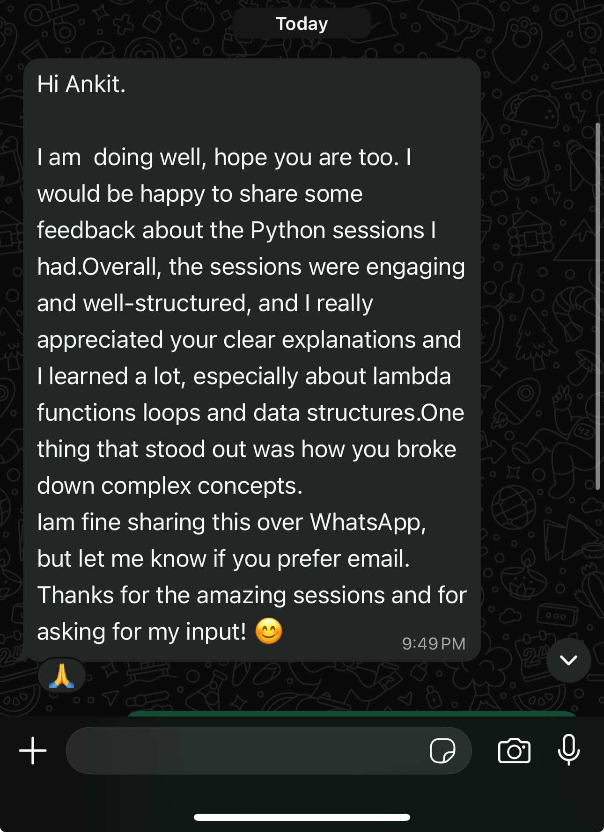The width and height of the screenshot is (604, 832).
Task: Tap the green outgoing message bubble edge
Action: (351, 714)
